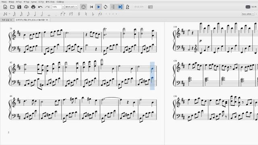
Task: Upload the score online via the cloud icon
Action: tap(26, 7)
